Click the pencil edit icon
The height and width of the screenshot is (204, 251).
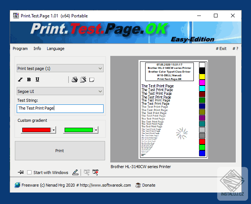click(x=75, y=172)
